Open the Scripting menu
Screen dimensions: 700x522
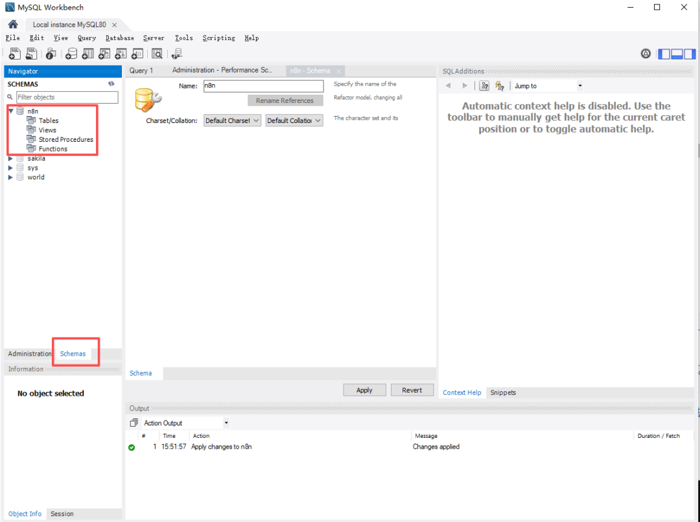pos(219,38)
